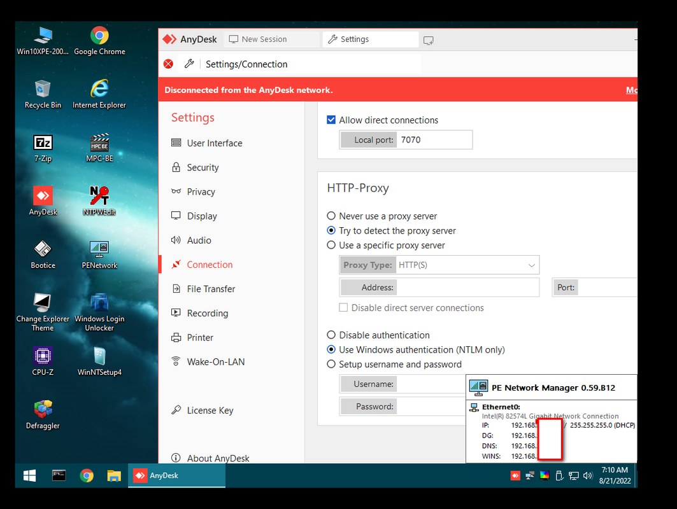The image size is (677, 509).
Task: Toggle Disable direct server connections checkbox
Action: click(343, 307)
